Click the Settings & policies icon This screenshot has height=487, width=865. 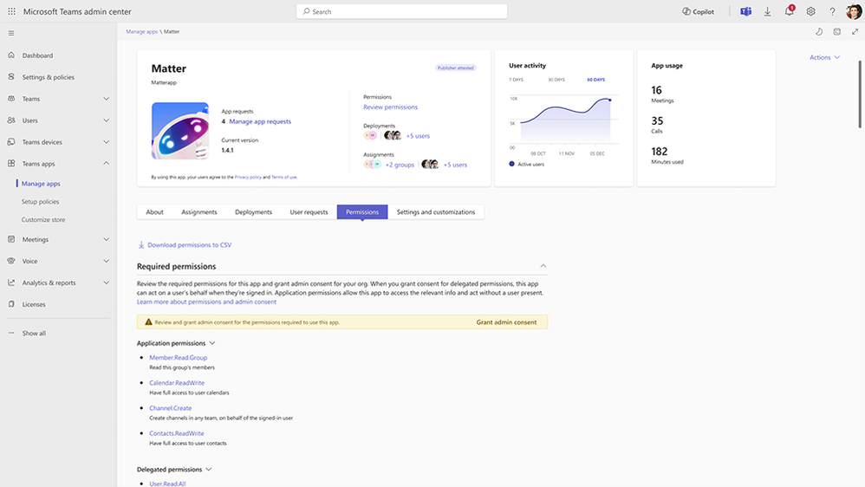point(11,76)
